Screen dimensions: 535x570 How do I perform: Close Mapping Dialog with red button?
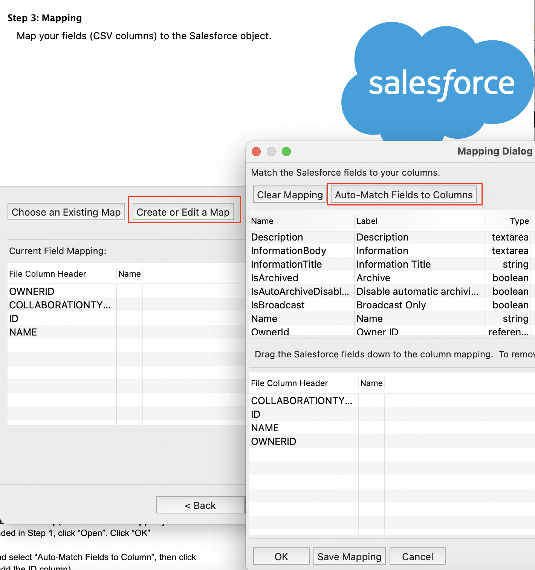pyautogui.click(x=256, y=152)
